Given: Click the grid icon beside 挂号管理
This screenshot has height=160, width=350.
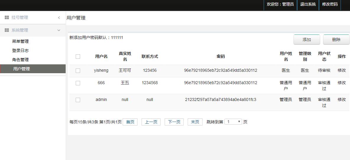Looking at the screenshot, I should (x=7, y=17).
